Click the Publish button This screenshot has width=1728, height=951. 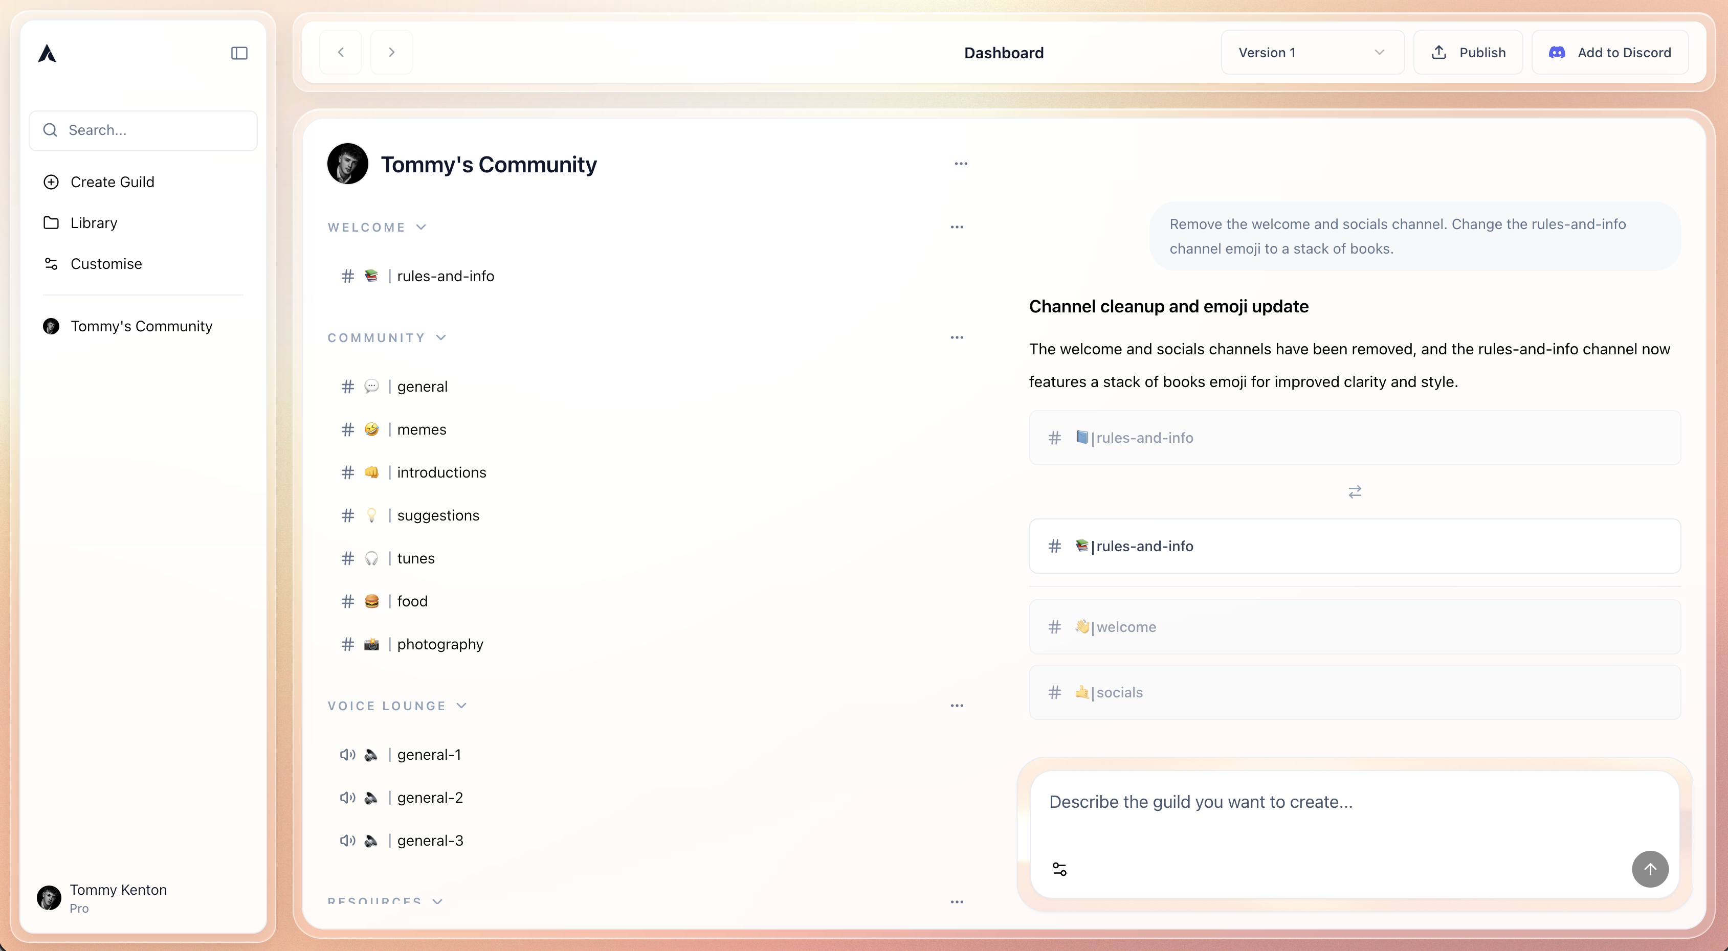coord(1468,52)
